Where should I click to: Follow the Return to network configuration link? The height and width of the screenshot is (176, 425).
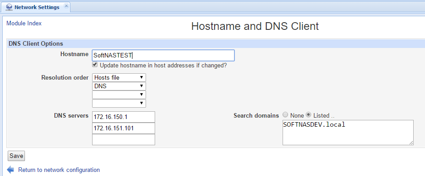tap(59, 170)
